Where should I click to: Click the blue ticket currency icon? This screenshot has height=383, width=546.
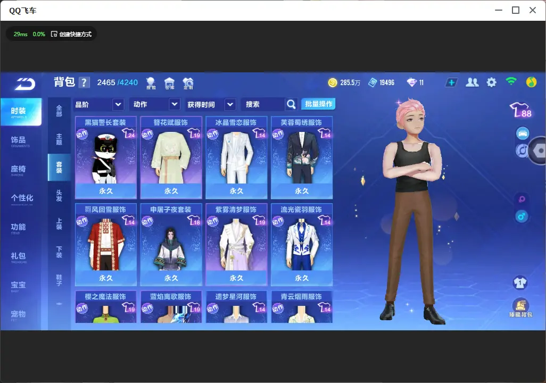tap(372, 82)
